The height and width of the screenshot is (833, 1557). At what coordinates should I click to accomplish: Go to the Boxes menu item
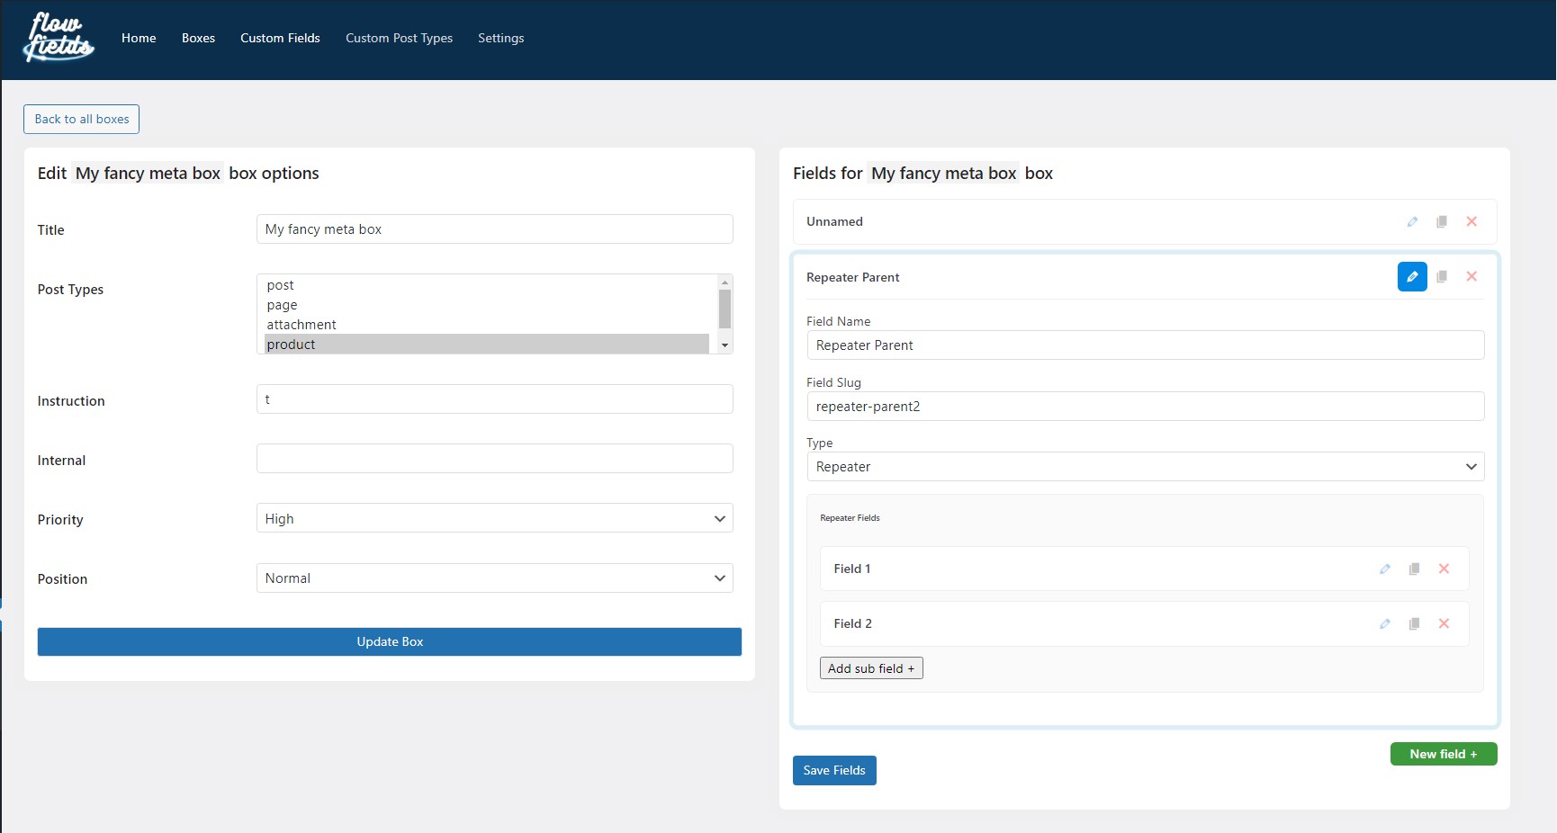coord(198,38)
